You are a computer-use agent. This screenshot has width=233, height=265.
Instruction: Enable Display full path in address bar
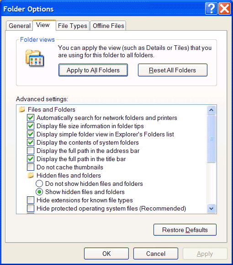(31, 151)
